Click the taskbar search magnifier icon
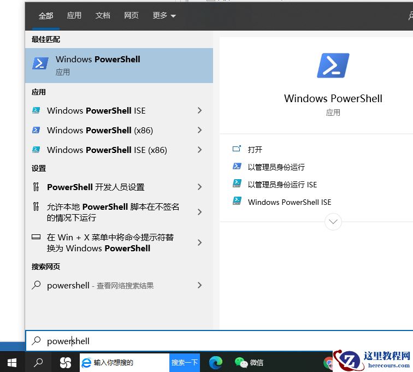The height and width of the screenshot is (372, 413). [38, 363]
